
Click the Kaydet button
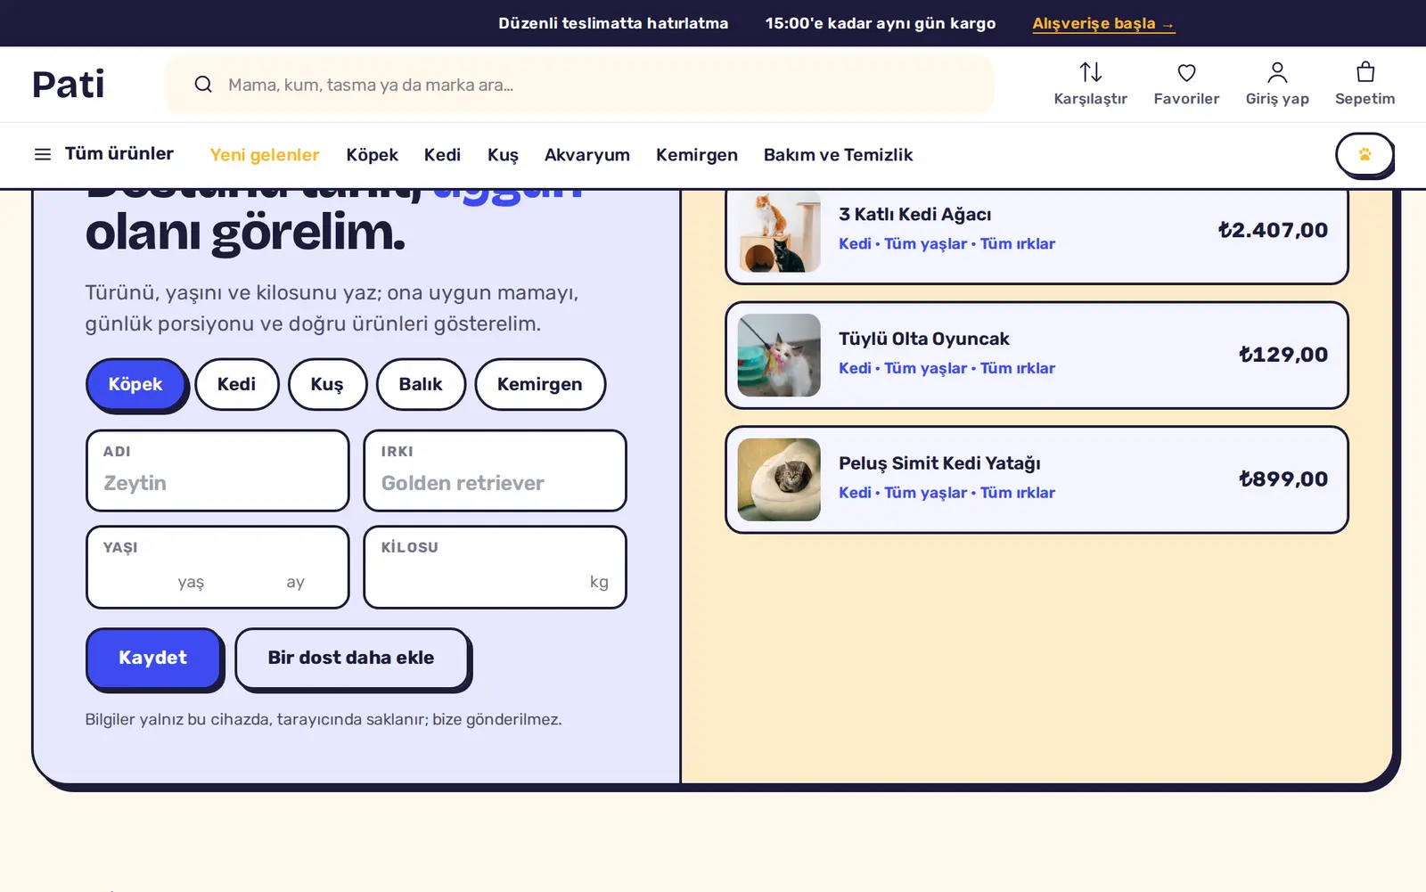[153, 658]
